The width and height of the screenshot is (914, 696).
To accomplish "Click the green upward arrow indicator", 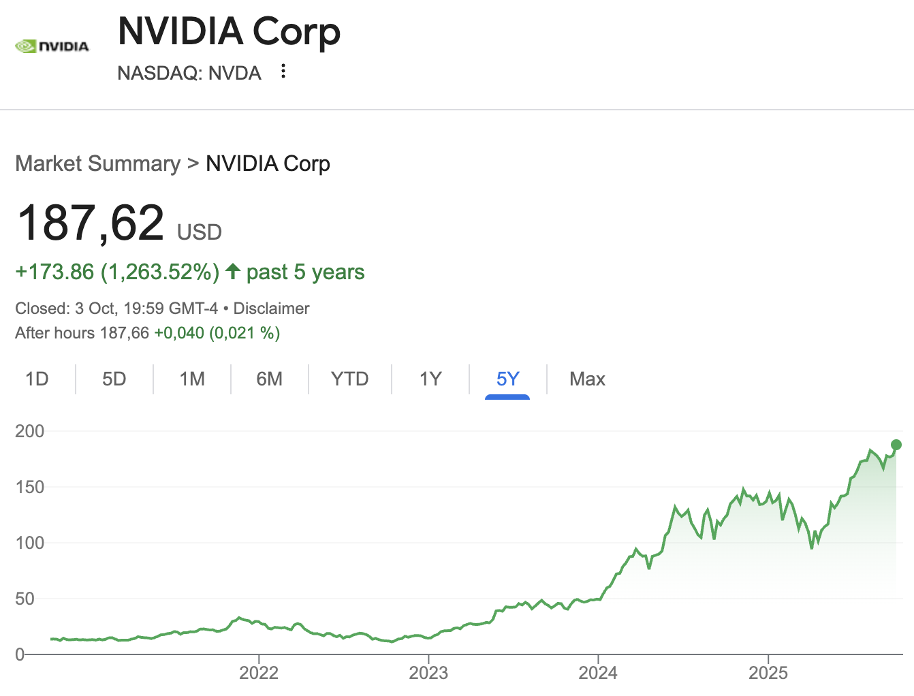I will pos(232,272).
